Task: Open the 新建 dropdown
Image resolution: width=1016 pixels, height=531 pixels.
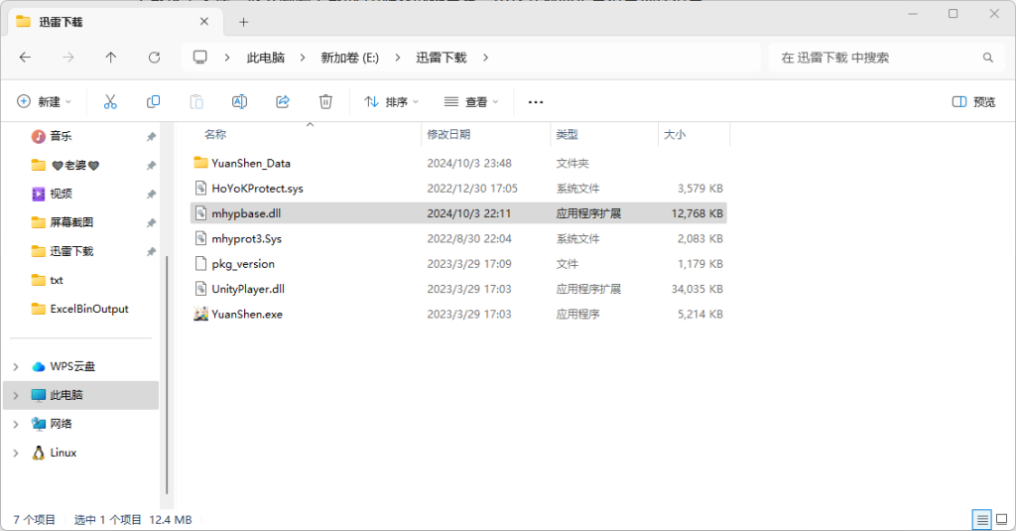Action: (x=44, y=102)
